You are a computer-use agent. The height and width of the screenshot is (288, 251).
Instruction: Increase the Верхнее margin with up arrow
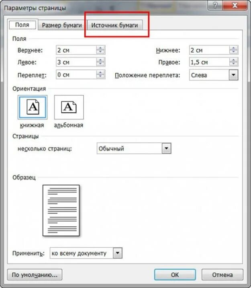(x=100, y=48)
